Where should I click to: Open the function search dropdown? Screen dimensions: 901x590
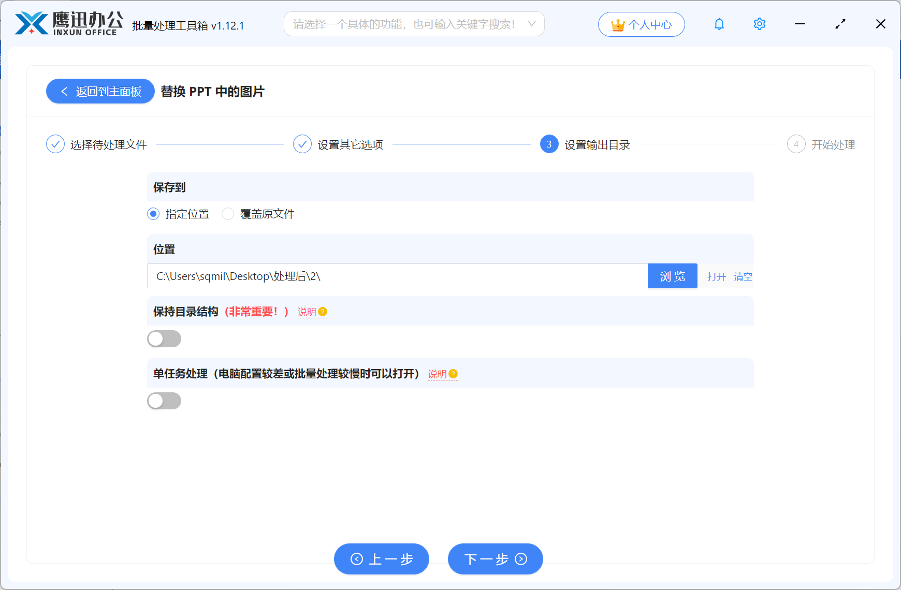coord(532,24)
